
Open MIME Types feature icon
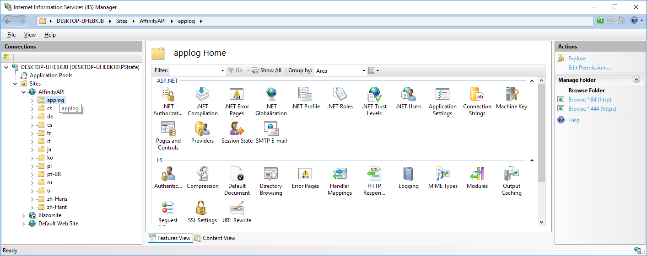tap(442, 176)
